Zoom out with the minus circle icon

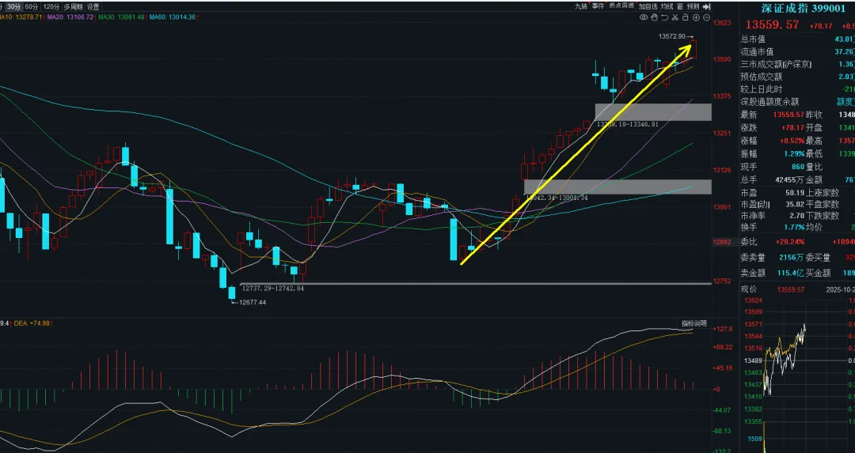[707, 17]
